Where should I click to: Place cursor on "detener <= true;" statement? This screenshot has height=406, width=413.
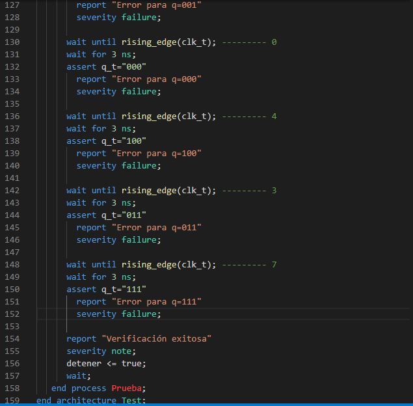tap(106, 364)
